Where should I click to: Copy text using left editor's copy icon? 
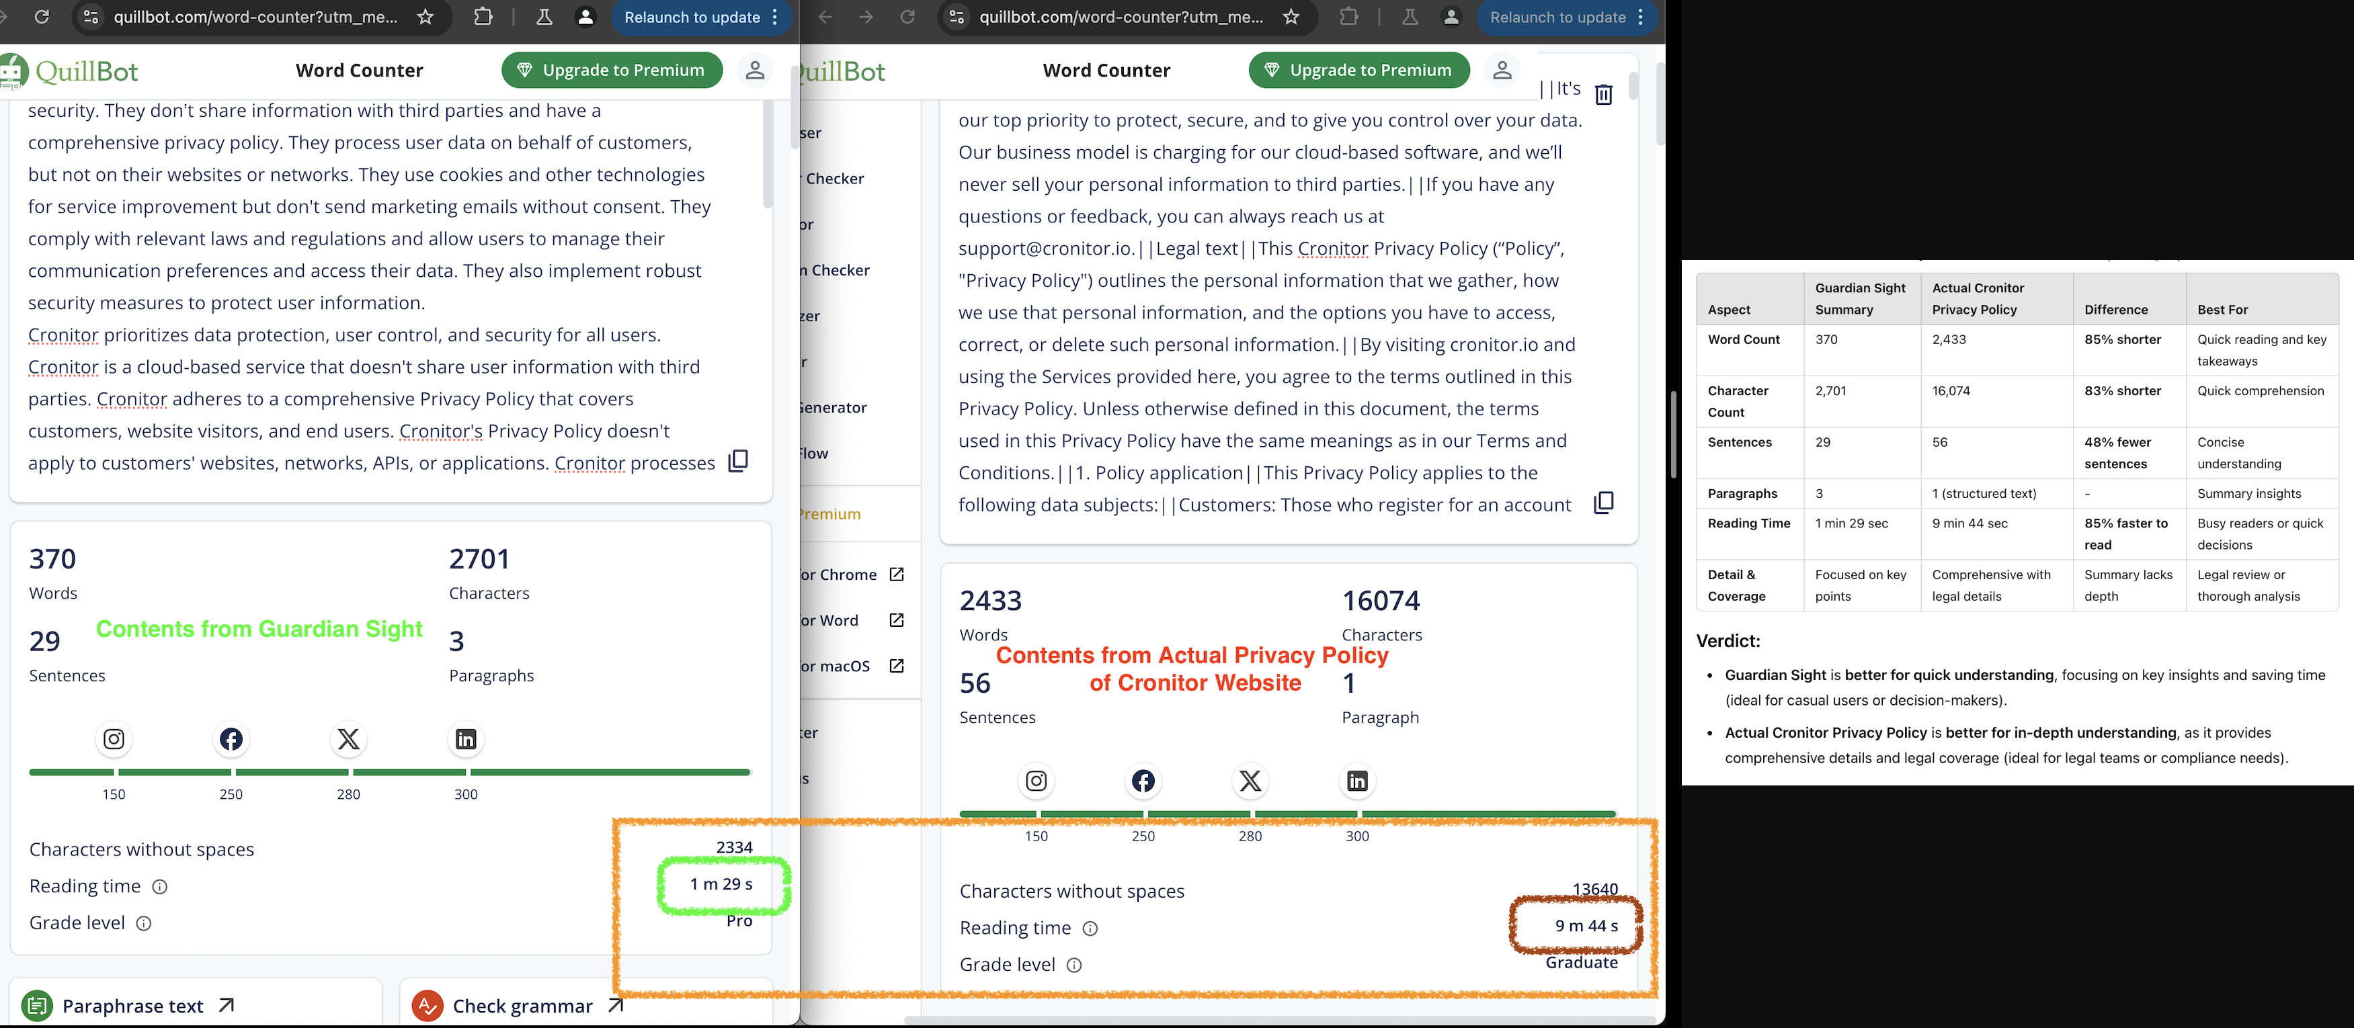coord(737,460)
